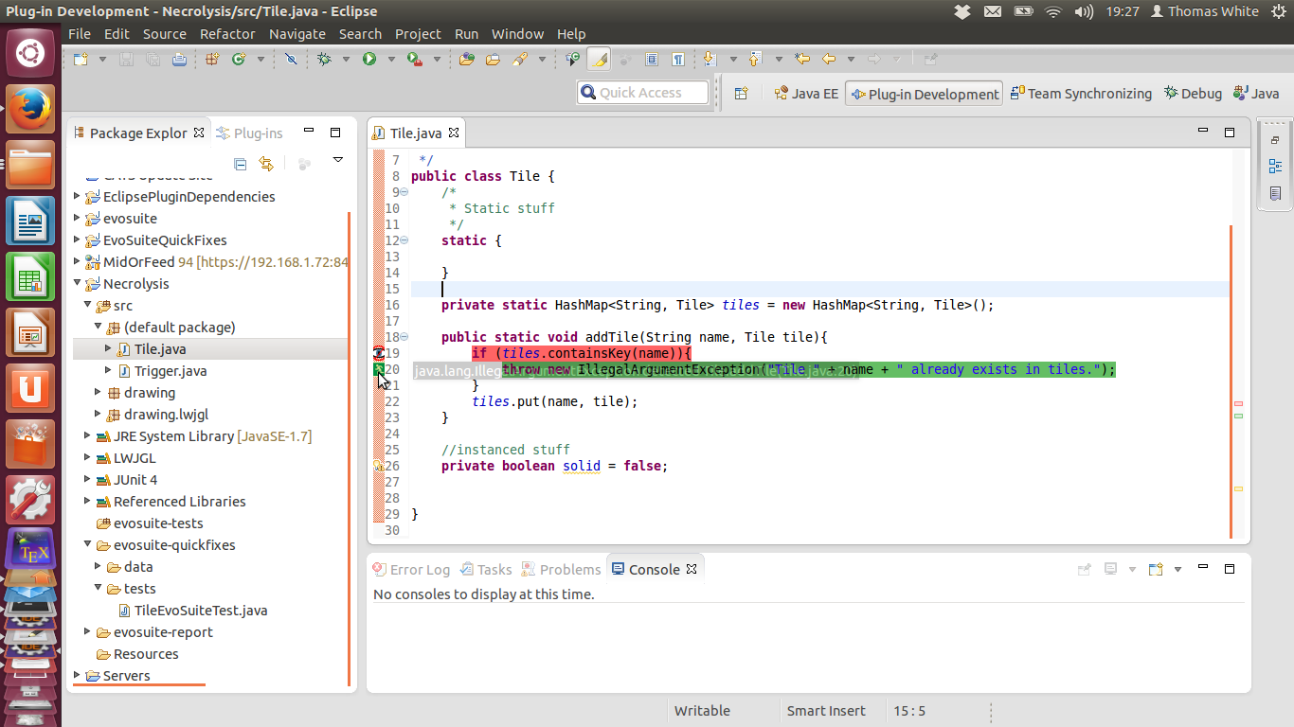The image size is (1294, 727).
Task: Collapse the Necrolysis project tree
Action: coord(78,284)
